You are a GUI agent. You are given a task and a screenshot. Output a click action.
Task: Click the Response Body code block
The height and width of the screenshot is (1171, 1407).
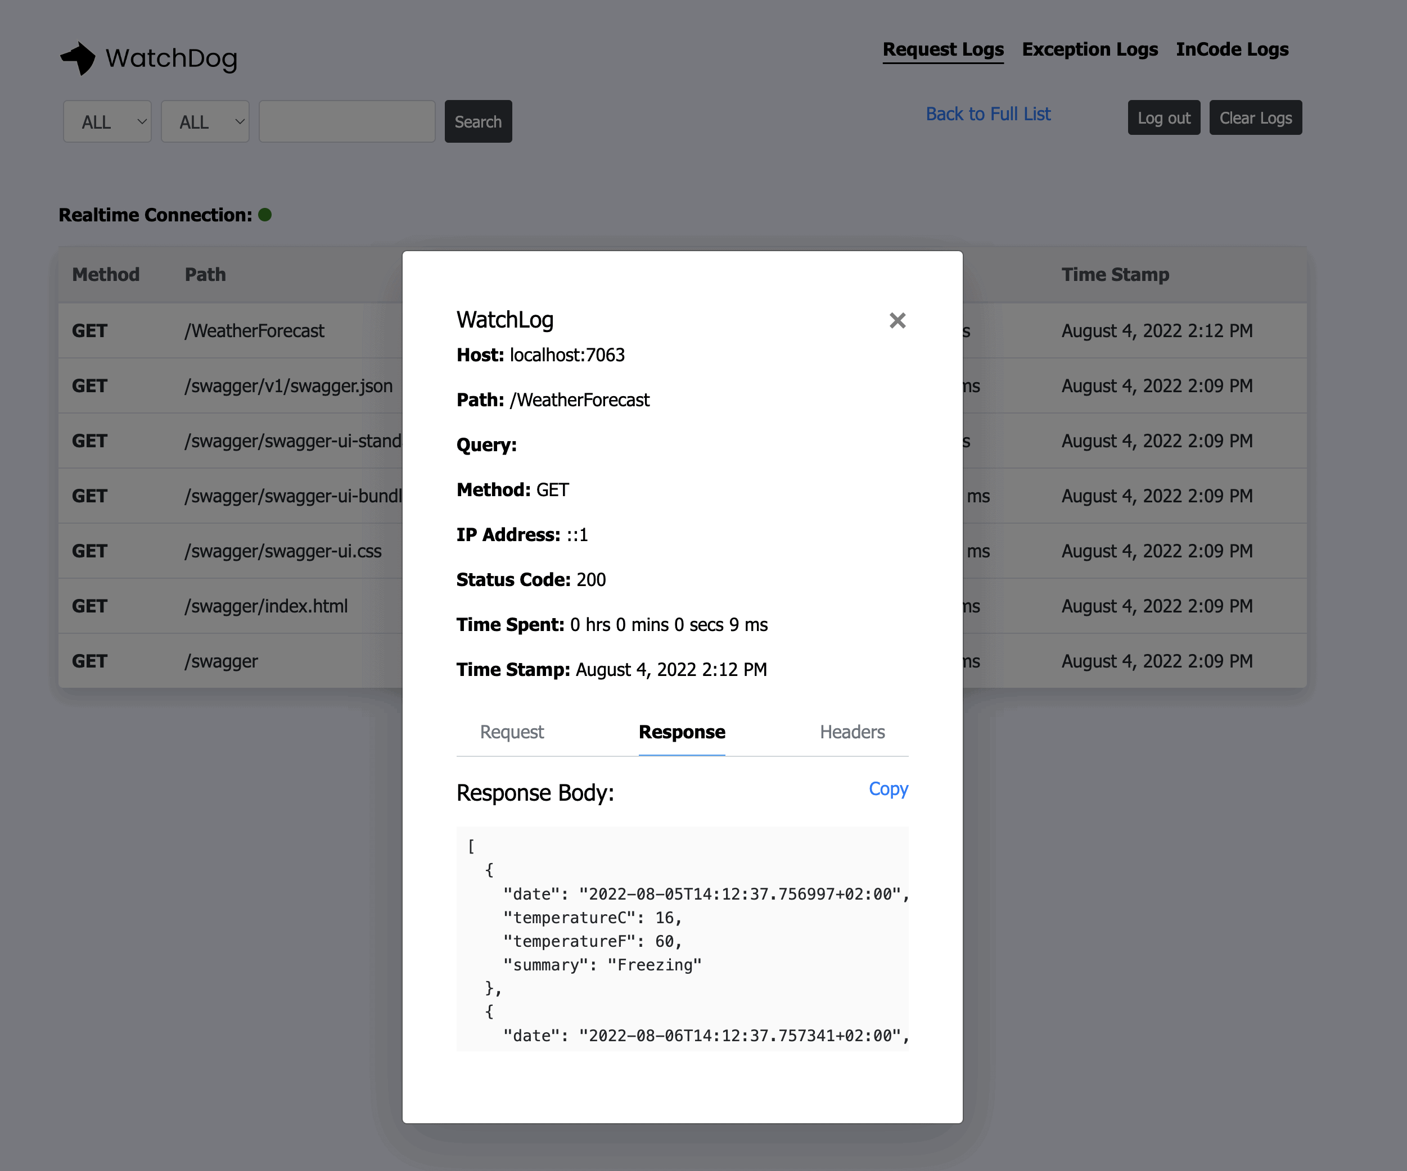pos(682,939)
